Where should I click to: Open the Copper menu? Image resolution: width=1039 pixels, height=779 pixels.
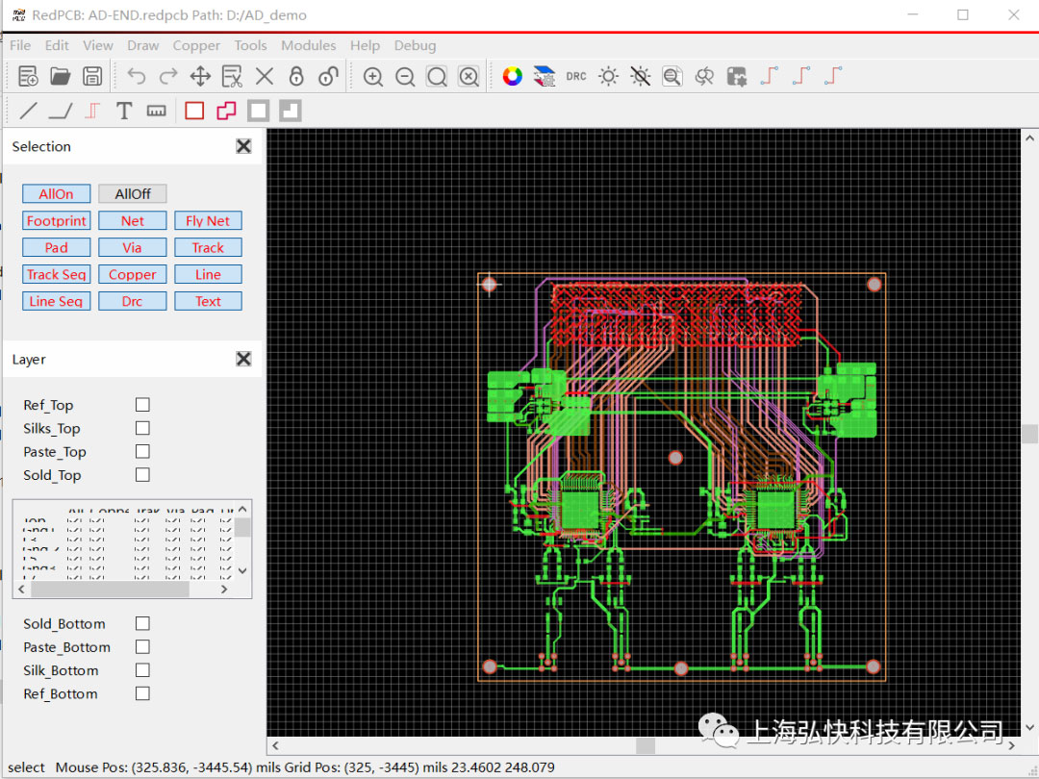[x=196, y=45]
